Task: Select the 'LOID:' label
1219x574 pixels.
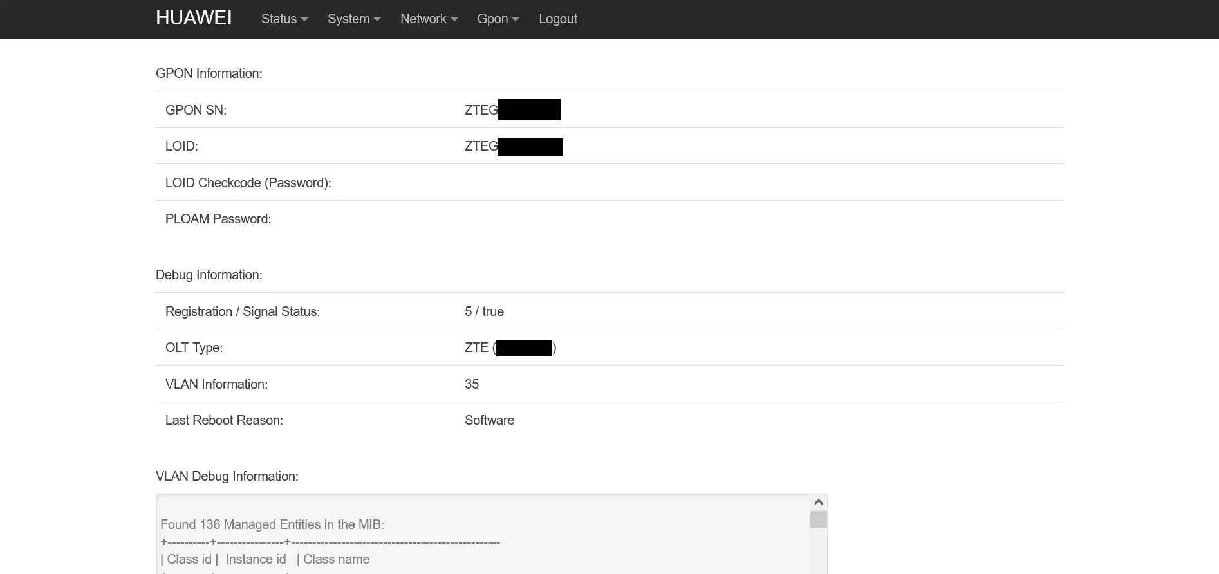Action: [x=181, y=146]
